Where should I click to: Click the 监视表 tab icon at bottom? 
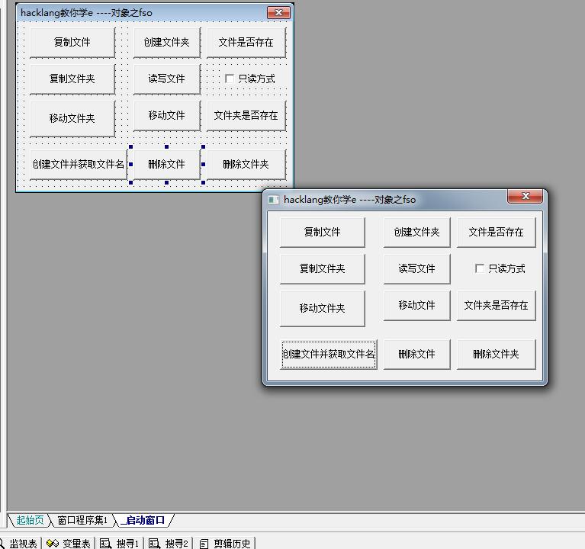(x=3, y=544)
